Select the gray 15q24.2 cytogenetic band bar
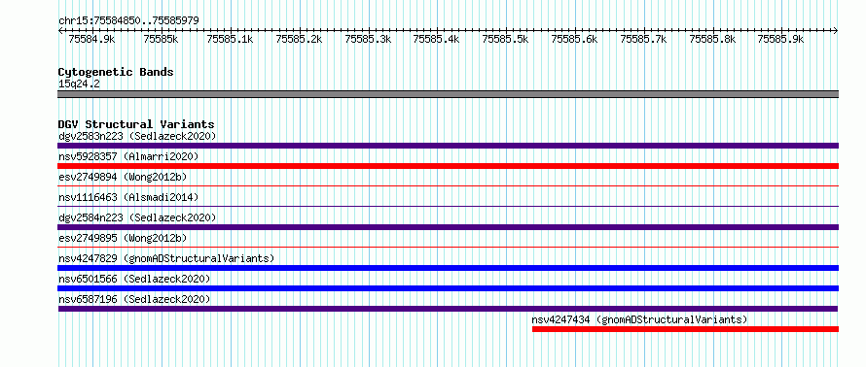Screen dimensions: 866x367 click(448, 94)
